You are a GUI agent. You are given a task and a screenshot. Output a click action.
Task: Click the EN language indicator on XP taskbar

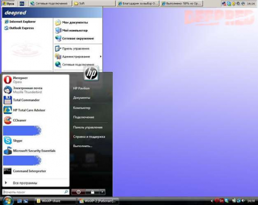pyautogui.click(x=21, y=4)
